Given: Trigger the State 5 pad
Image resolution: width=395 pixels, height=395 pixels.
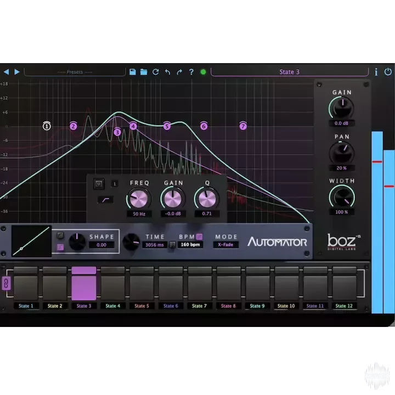Looking at the screenshot, I should [142, 288].
